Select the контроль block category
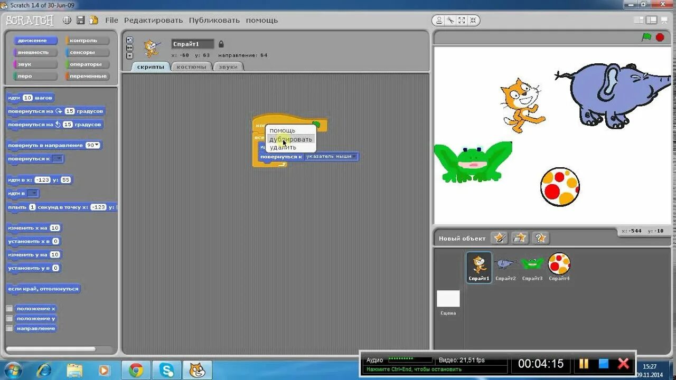 pos(87,41)
